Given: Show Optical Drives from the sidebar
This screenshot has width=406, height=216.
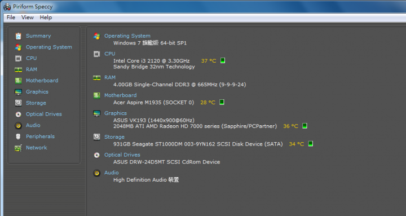Looking at the screenshot, I should [x=44, y=114].
